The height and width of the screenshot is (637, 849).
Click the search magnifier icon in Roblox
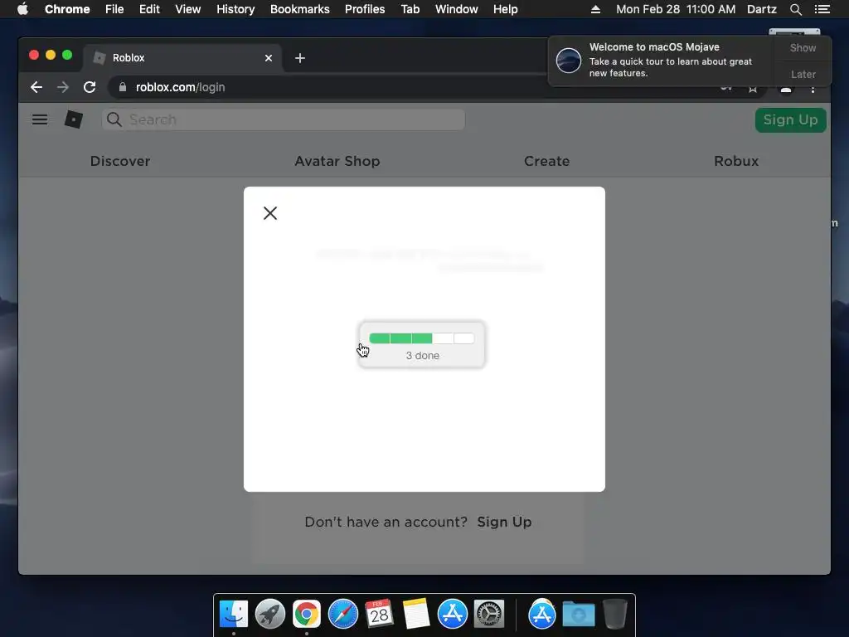pos(114,119)
